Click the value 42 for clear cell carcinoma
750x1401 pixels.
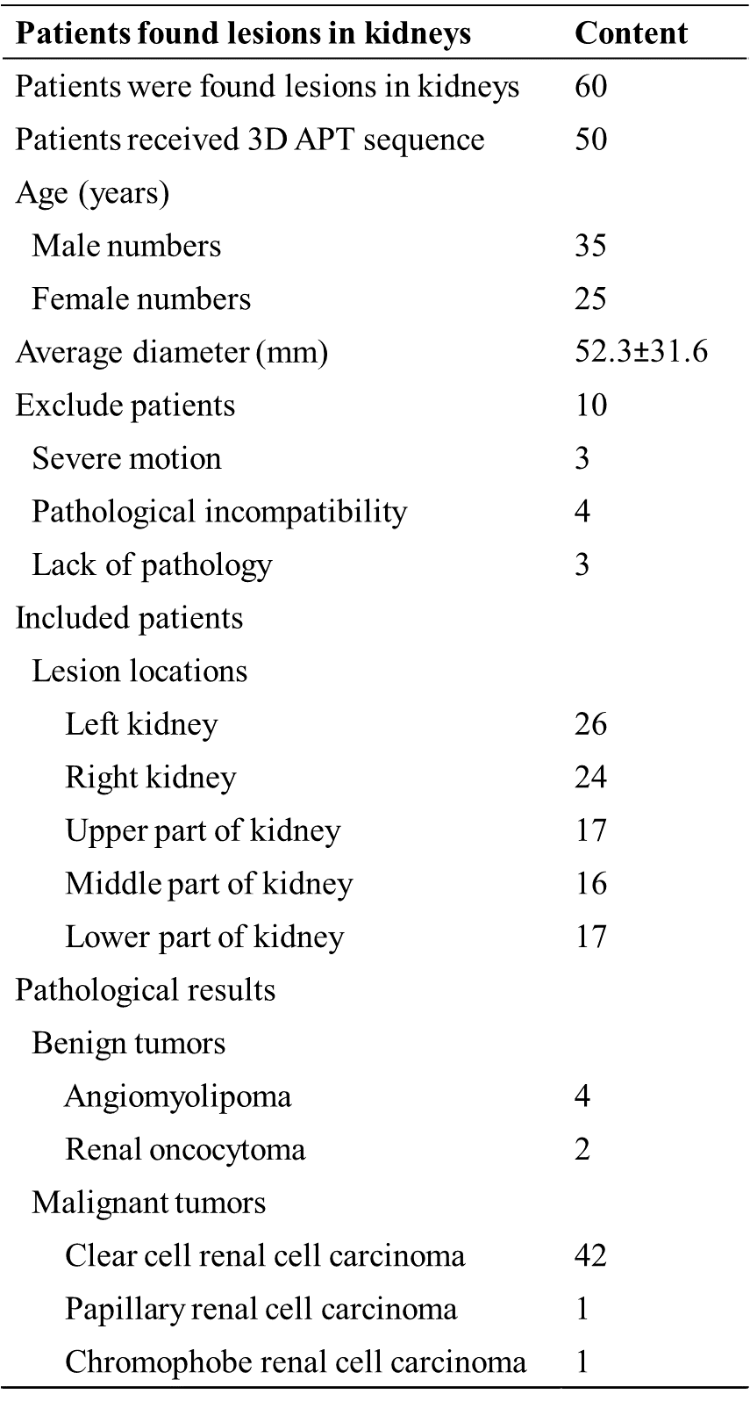(590, 1255)
